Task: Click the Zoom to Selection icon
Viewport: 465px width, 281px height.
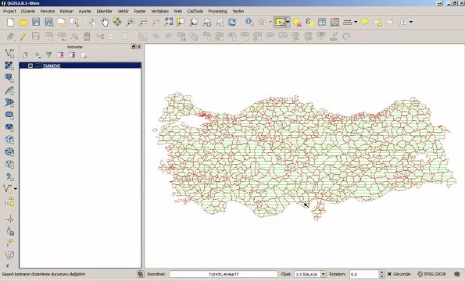Action: (181, 22)
